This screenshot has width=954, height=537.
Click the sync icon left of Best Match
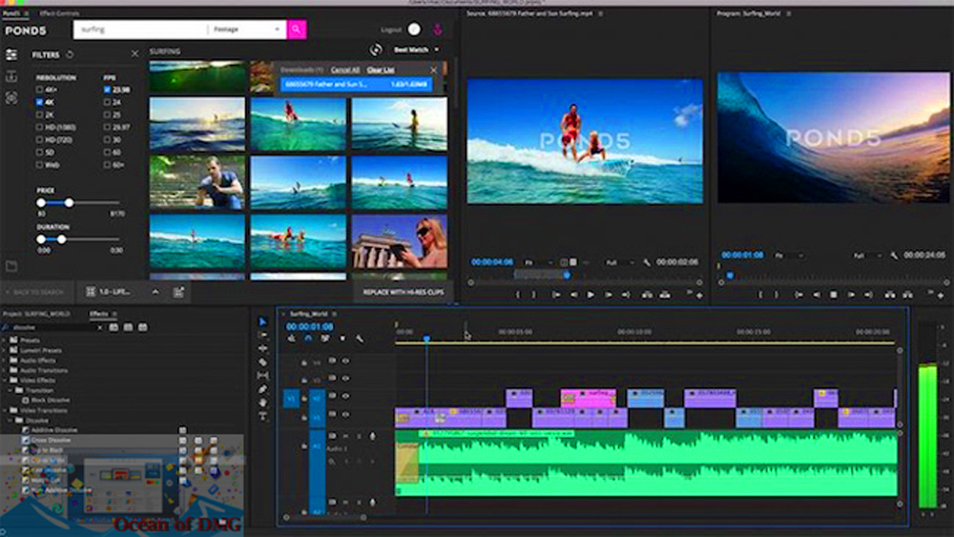point(376,50)
